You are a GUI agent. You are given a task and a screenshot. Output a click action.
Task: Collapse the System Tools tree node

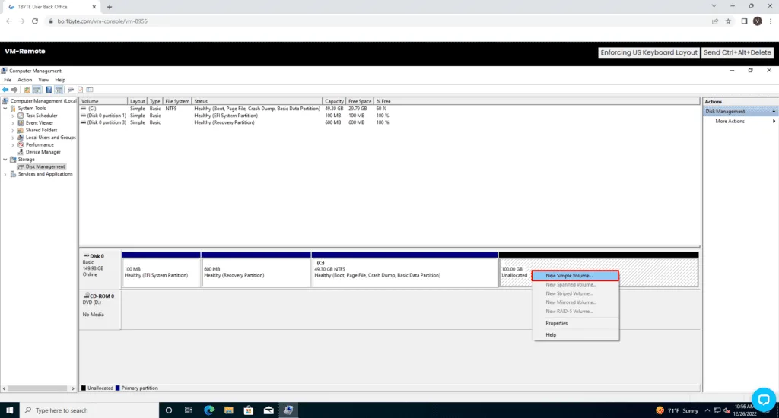point(6,108)
